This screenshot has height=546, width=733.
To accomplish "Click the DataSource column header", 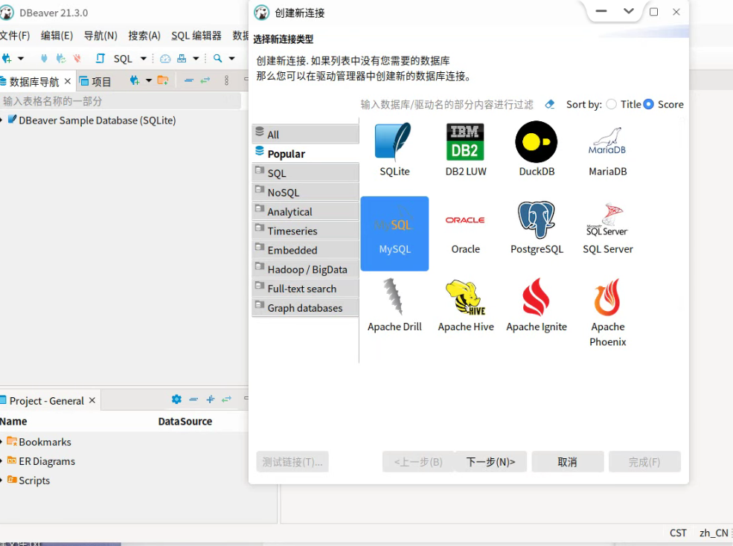I will coord(185,421).
